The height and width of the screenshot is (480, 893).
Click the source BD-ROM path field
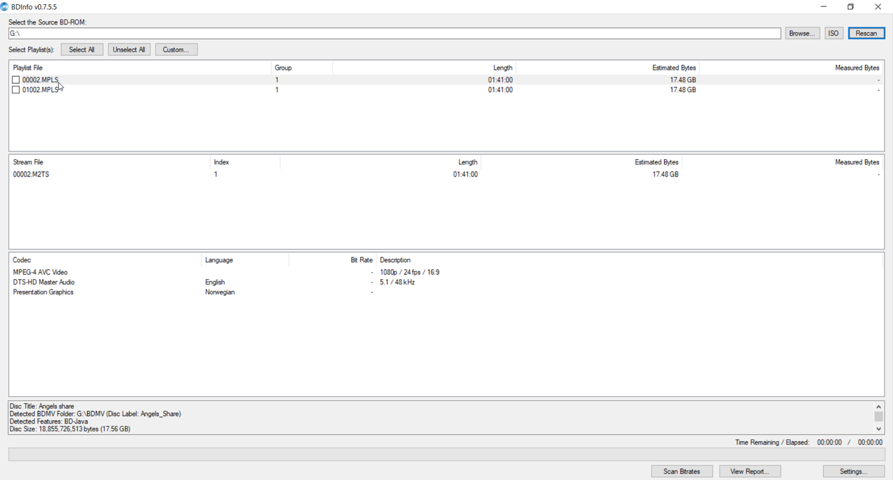395,33
